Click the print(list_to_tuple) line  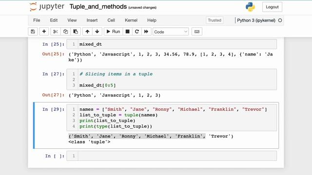pyautogui.click(x=107, y=121)
